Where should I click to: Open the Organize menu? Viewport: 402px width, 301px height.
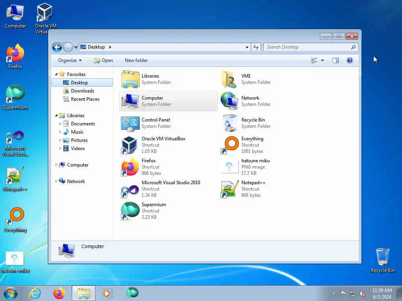(x=70, y=60)
